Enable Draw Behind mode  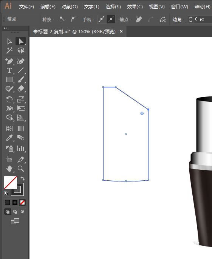tap(15, 212)
